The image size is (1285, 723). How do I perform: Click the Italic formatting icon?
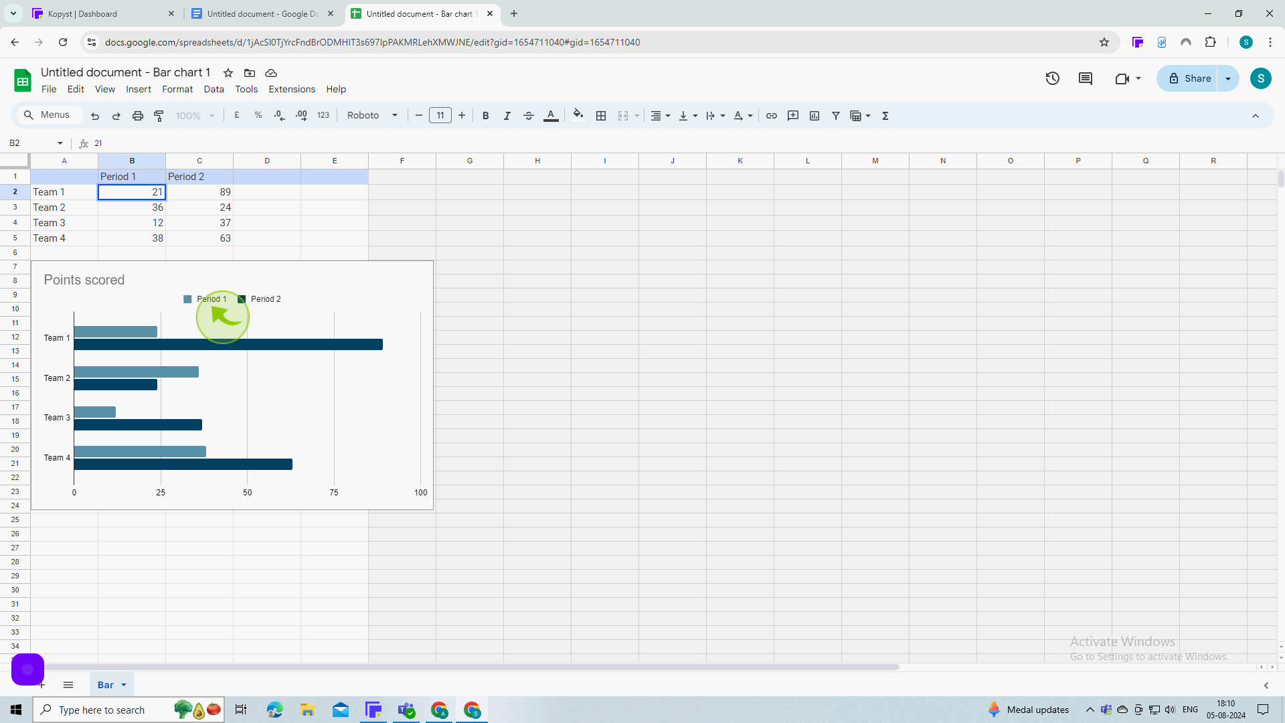[x=507, y=116]
